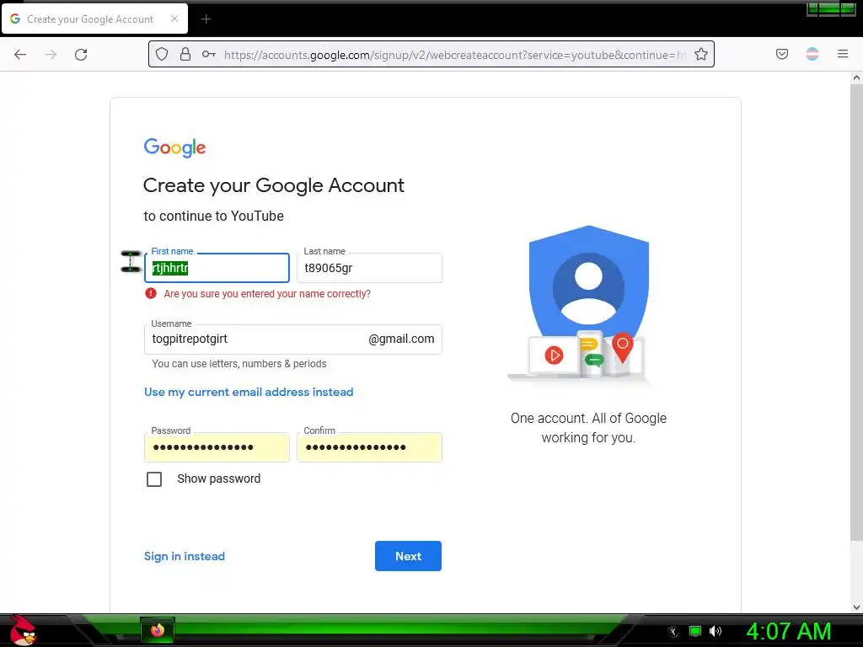Focus the Last name field
The height and width of the screenshot is (647, 863).
pos(369,268)
